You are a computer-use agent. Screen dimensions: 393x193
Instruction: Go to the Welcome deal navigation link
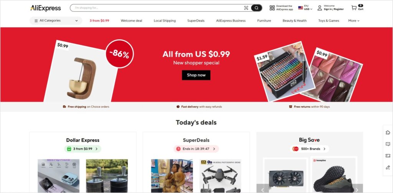pyautogui.click(x=131, y=21)
